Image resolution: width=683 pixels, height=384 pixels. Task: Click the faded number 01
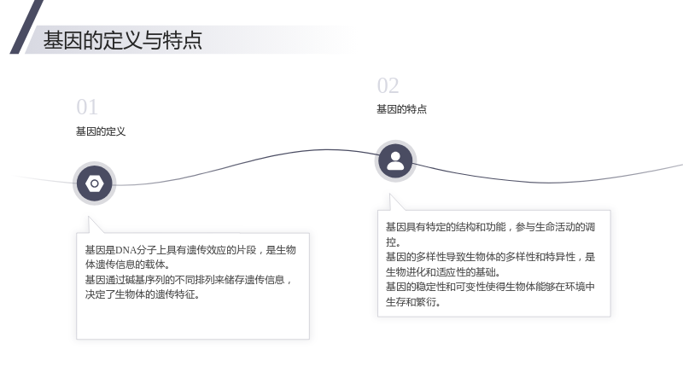pos(87,108)
